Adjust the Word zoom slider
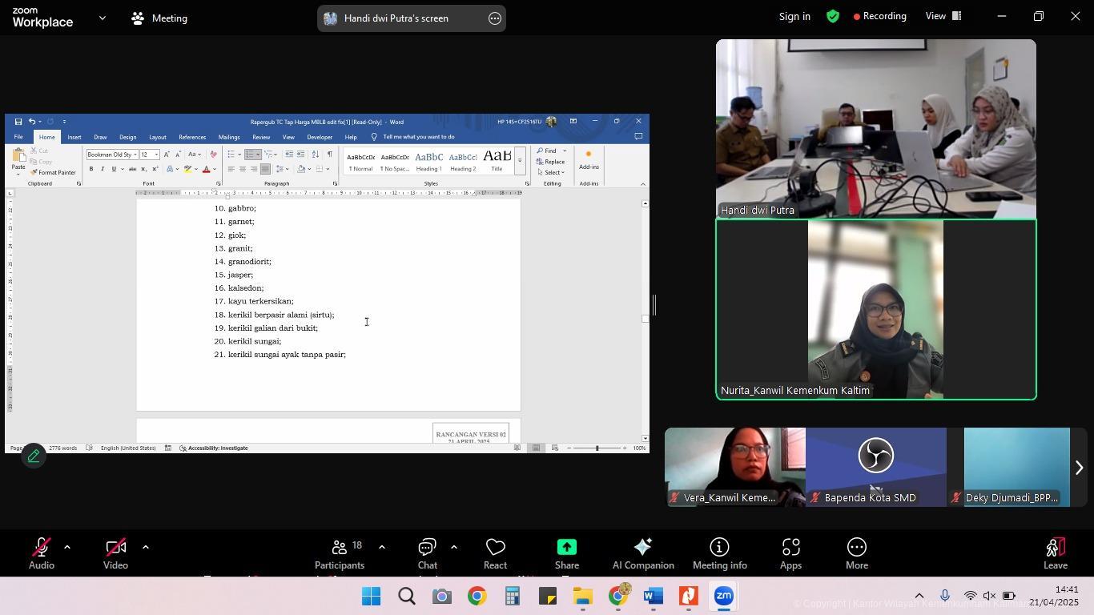The height and width of the screenshot is (615, 1094). [597, 448]
